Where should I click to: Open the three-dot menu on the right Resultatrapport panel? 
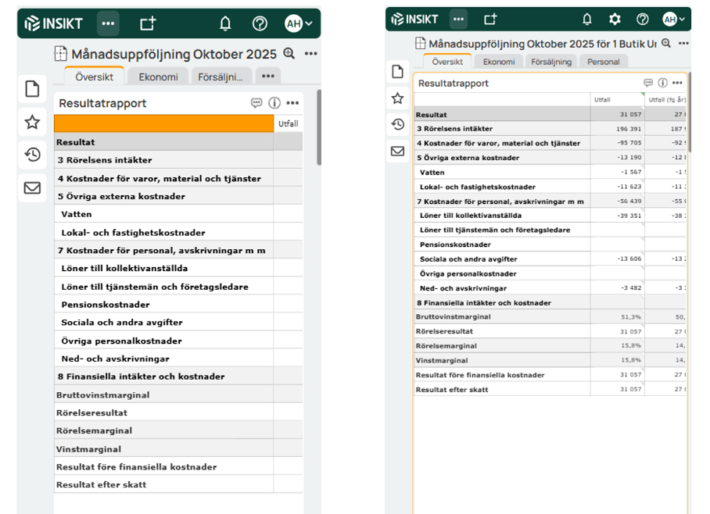pyautogui.click(x=676, y=83)
